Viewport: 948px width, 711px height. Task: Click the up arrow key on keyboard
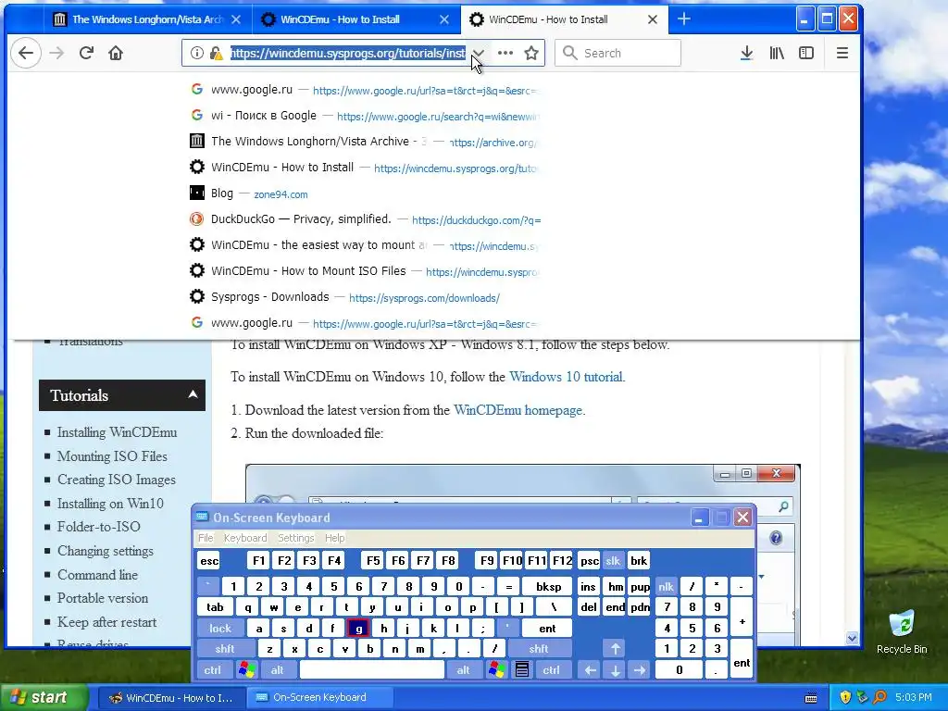[x=616, y=649]
